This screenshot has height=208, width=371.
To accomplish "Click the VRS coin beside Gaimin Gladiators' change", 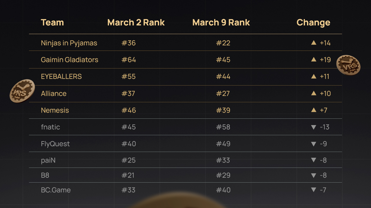I will point(348,65).
